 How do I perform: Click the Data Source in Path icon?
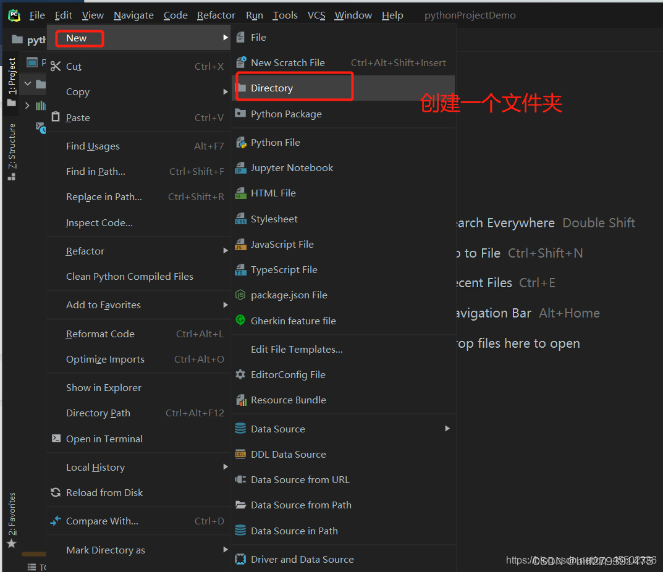click(240, 531)
